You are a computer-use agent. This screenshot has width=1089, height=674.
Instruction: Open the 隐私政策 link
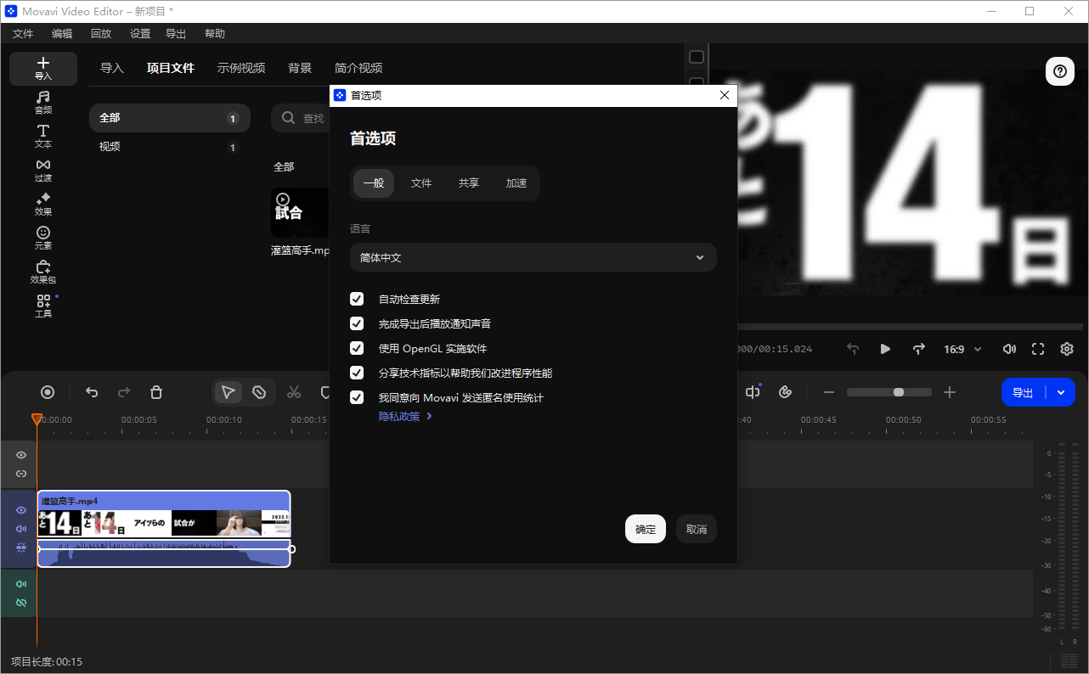pyautogui.click(x=405, y=416)
